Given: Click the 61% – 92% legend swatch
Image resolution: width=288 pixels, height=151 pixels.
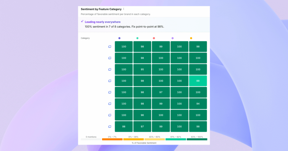Looking at the screenshot, I should point(176,139).
